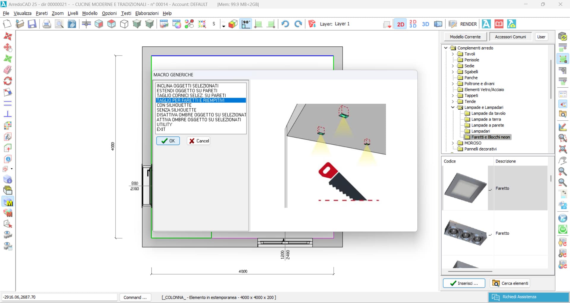
Task: Select the triple-spot Faretto thumbnail
Action: pos(465,233)
